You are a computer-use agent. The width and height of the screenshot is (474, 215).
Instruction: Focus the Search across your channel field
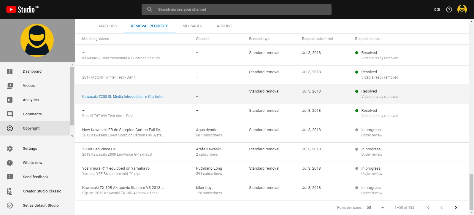237,9
